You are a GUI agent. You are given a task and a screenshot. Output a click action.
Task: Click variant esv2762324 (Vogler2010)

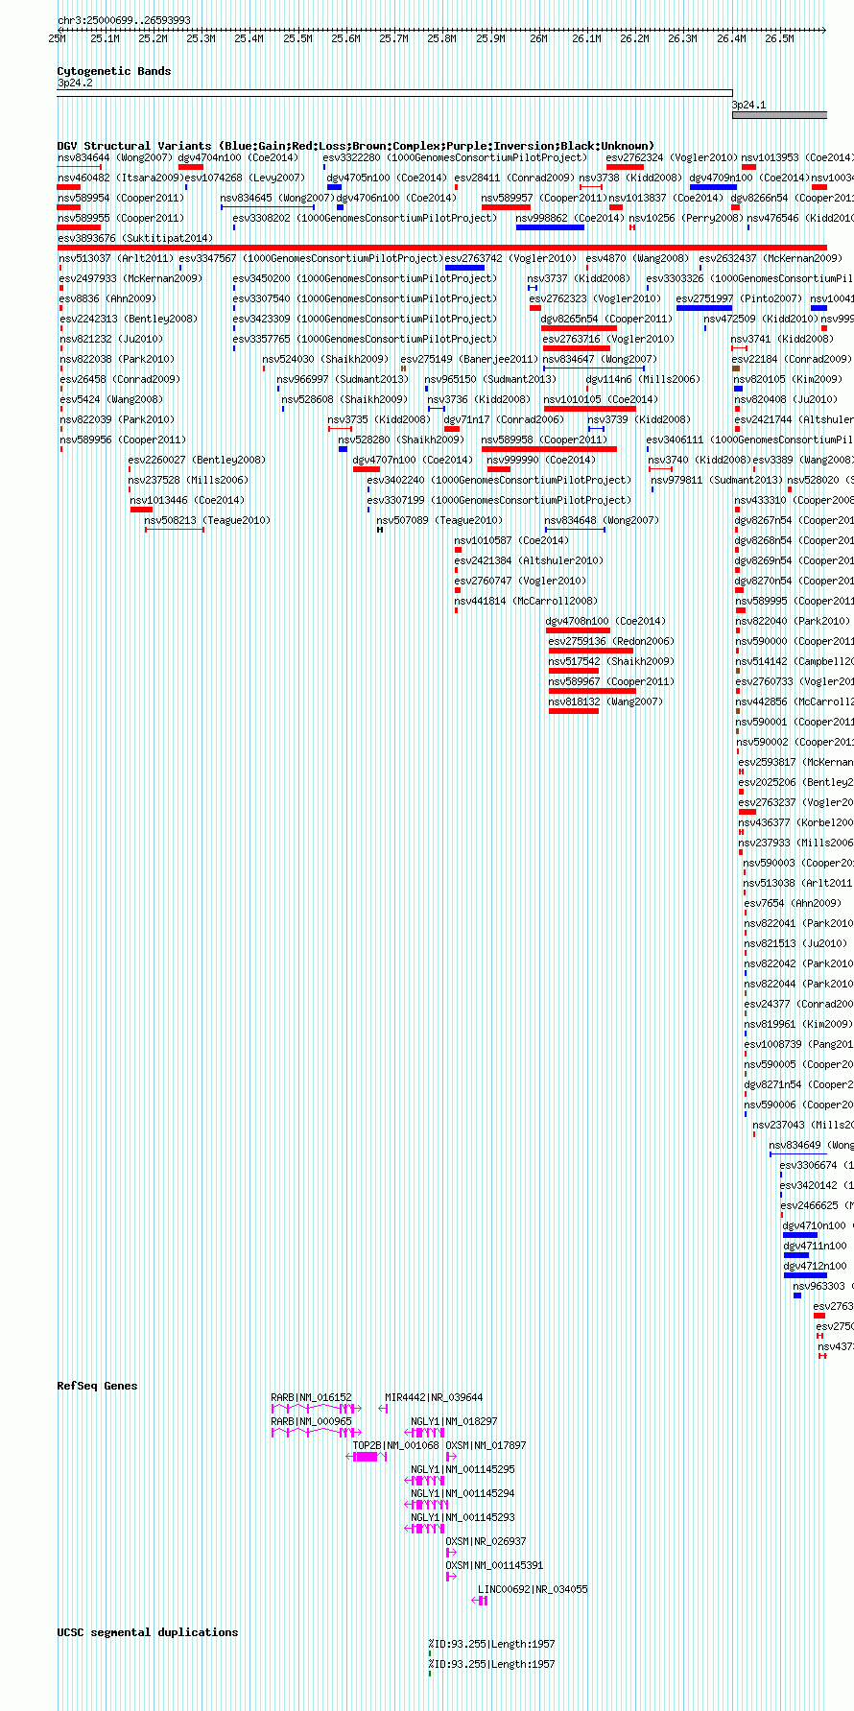(x=625, y=167)
